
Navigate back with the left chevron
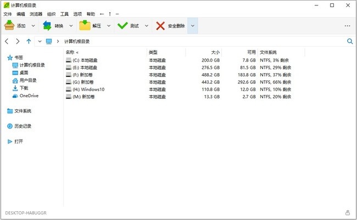pyautogui.click(x=7, y=41)
